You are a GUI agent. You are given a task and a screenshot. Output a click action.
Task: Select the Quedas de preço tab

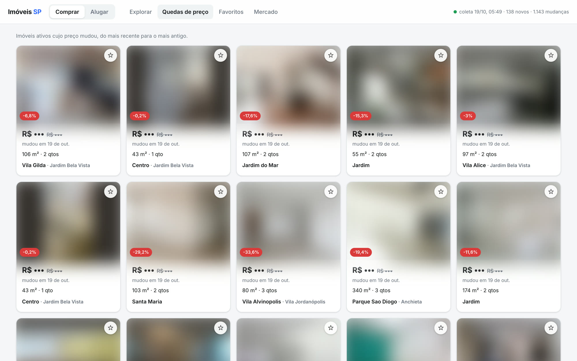point(185,12)
